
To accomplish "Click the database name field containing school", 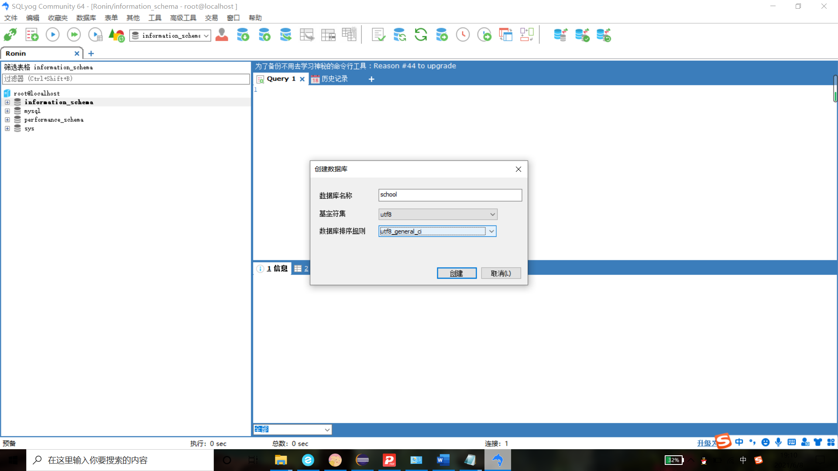I will pyautogui.click(x=450, y=195).
